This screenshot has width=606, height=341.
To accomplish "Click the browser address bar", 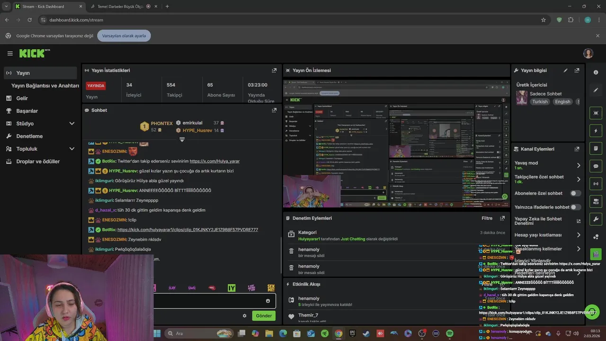I will click(x=289, y=20).
